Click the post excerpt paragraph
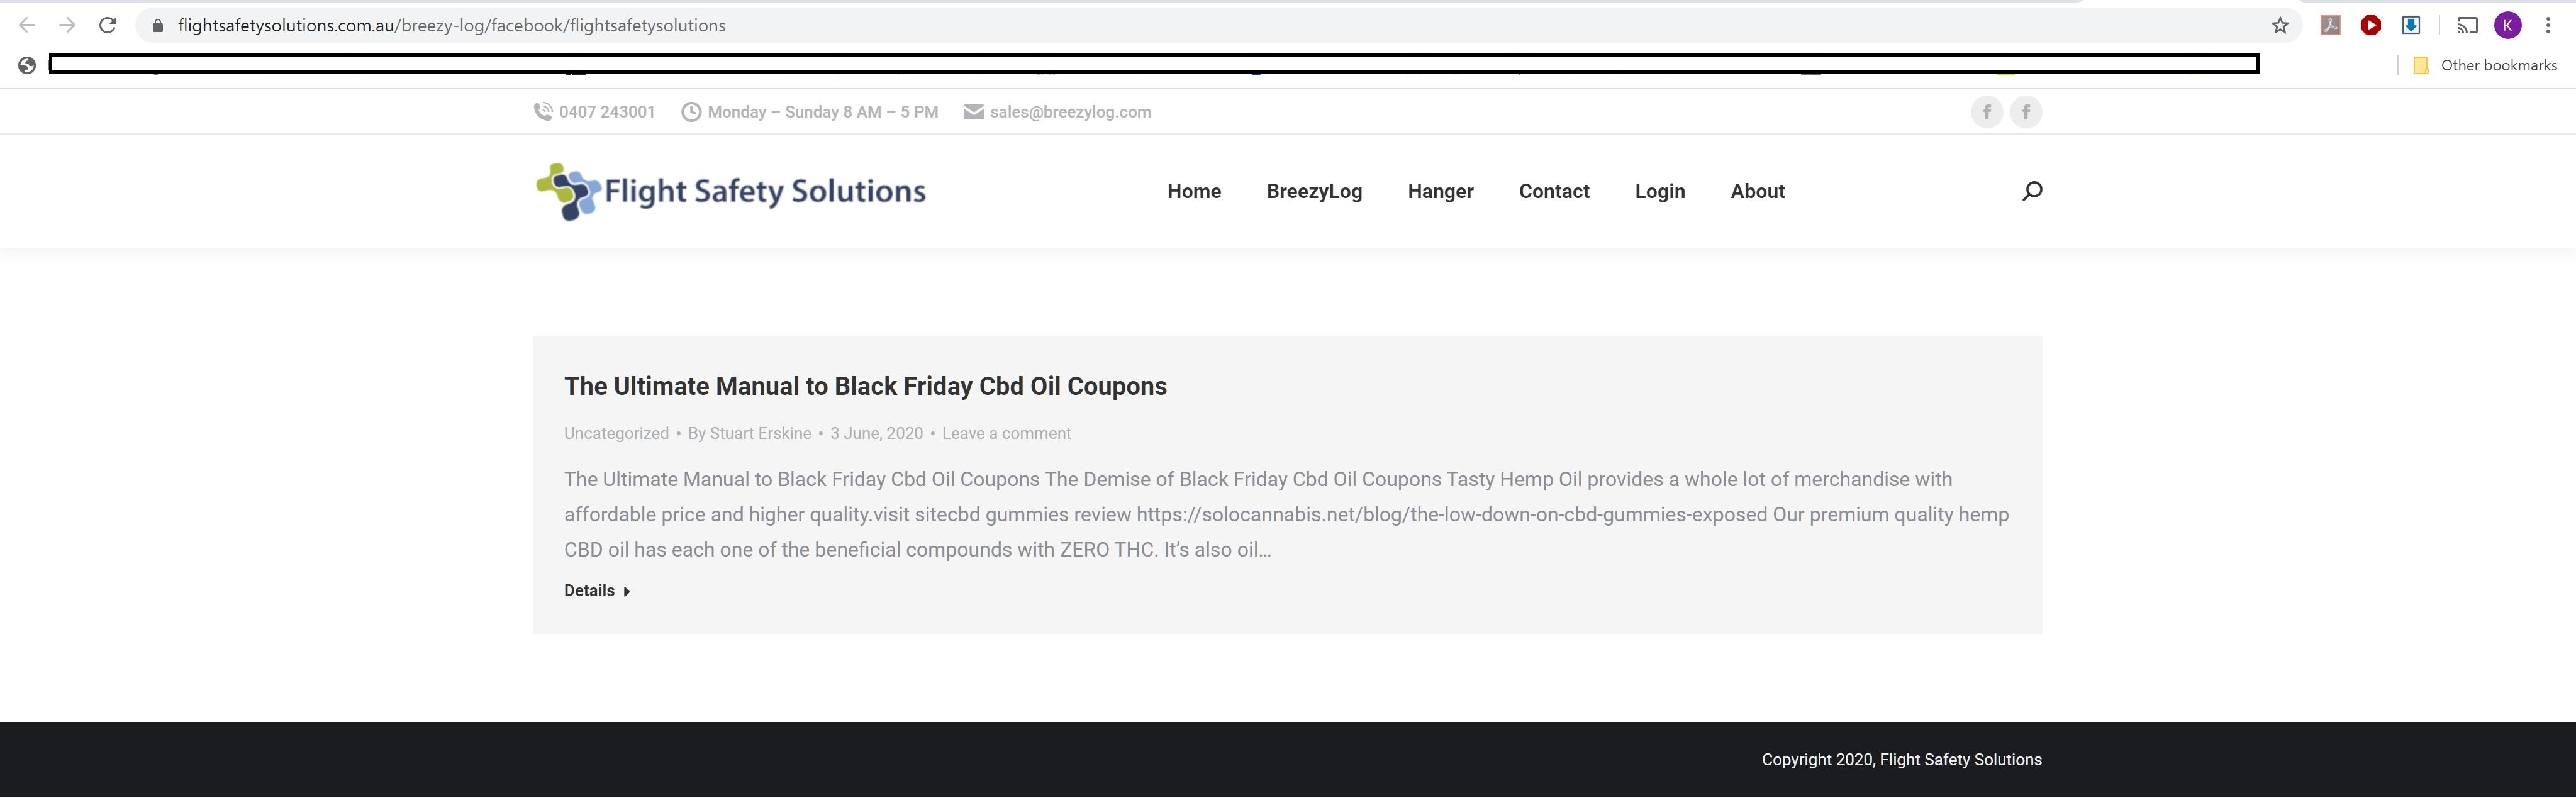This screenshot has height=798, width=2576. coord(1286,514)
